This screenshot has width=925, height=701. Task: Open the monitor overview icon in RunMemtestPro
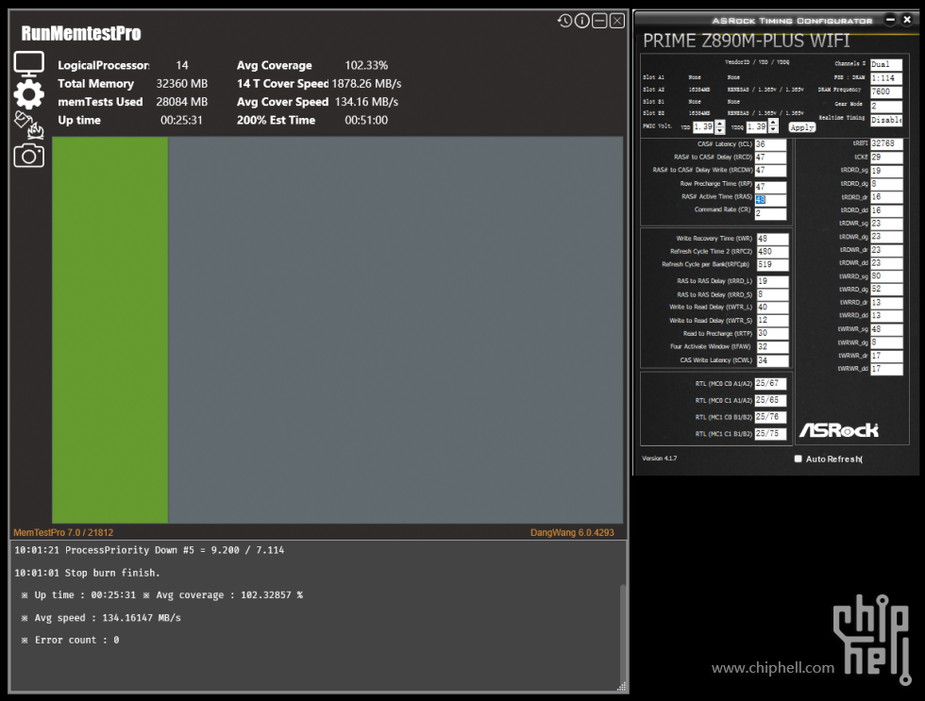pyautogui.click(x=29, y=63)
